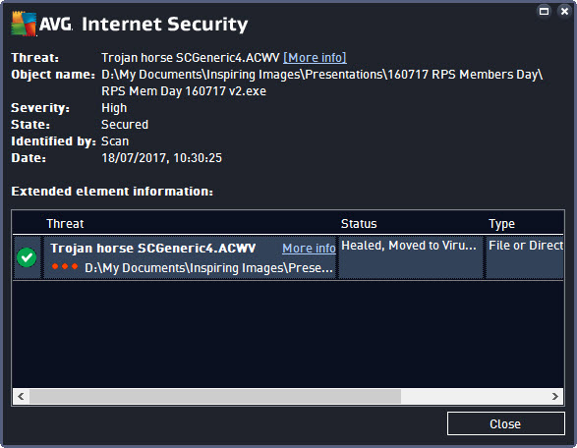Image resolution: width=577 pixels, height=448 pixels.
Task: Maximize the AVG dialog window
Action: [544, 11]
